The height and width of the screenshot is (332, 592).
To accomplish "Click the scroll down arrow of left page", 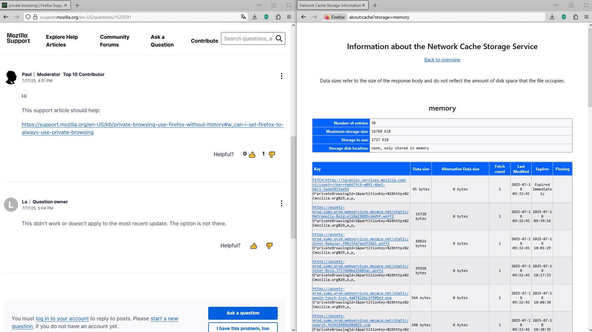I will coord(293,329).
